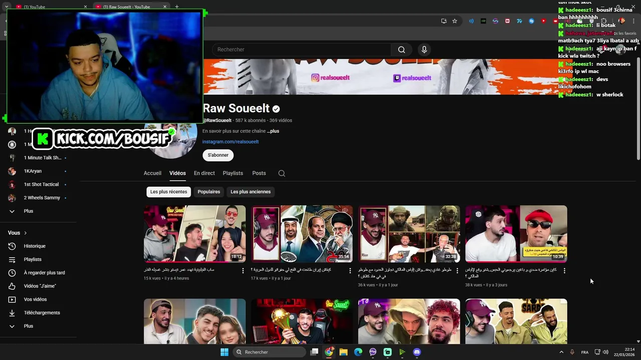This screenshot has width=641, height=360.
Task: Open the 10:39 video thumbnail
Action: 516,234
